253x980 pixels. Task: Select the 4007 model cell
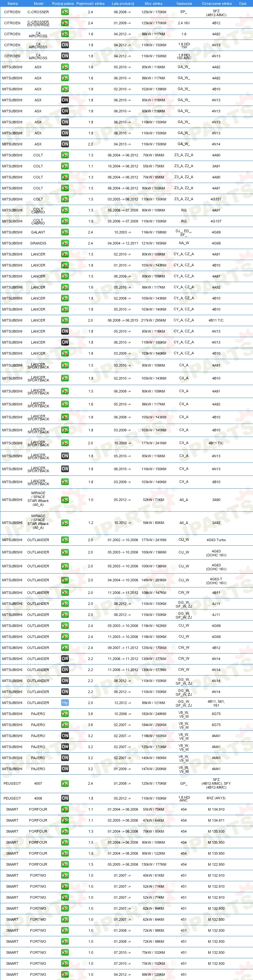point(38,783)
